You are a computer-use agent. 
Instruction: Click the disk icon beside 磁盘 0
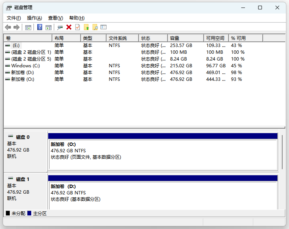(11, 136)
